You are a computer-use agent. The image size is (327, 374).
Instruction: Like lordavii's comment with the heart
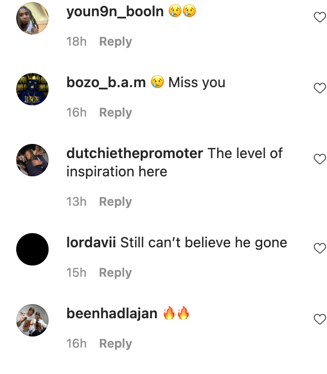coord(319,248)
